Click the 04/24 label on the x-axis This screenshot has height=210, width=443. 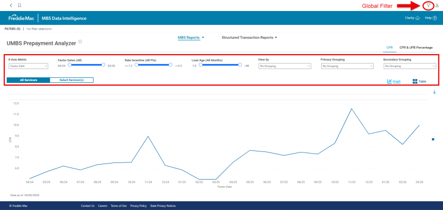point(30,182)
